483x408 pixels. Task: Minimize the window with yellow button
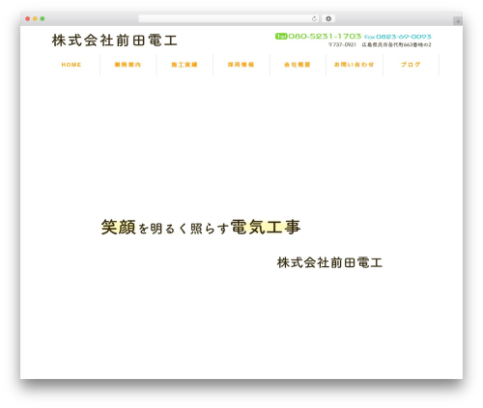[x=35, y=18]
